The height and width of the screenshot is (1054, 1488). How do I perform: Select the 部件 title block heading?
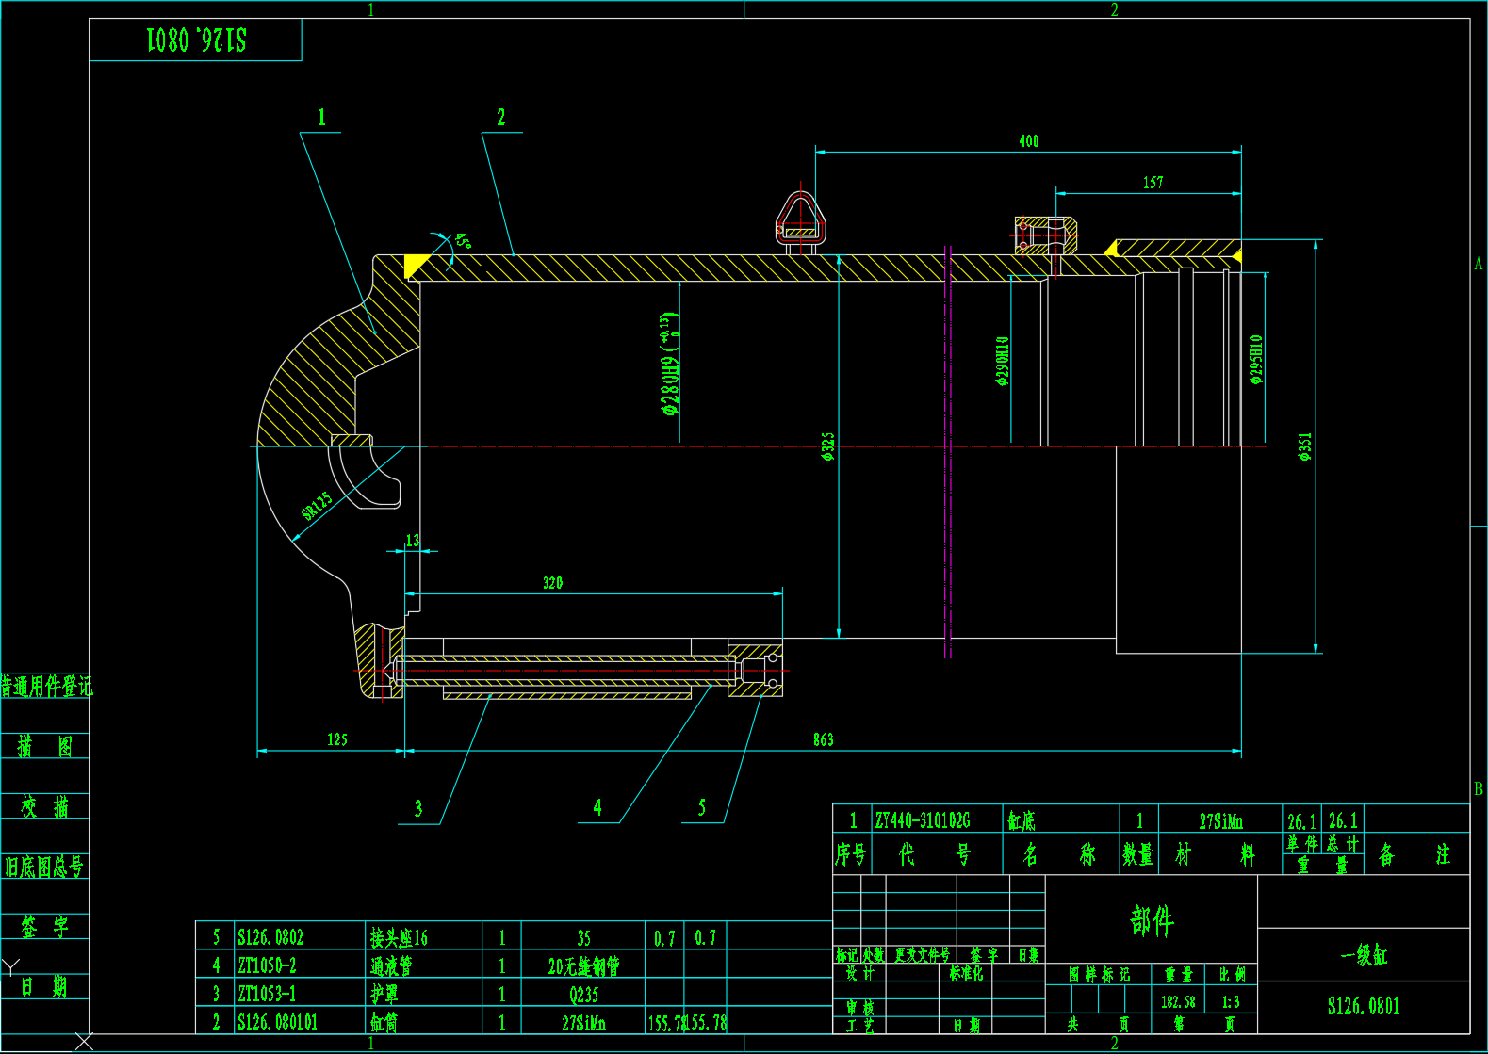pos(1152,920)
